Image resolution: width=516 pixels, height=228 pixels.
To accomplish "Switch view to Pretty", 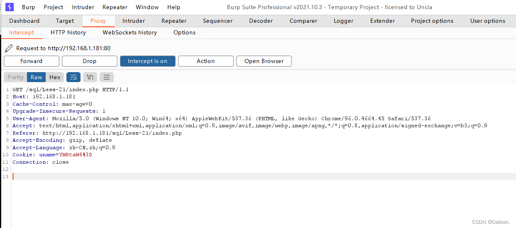I will point(16,77).
